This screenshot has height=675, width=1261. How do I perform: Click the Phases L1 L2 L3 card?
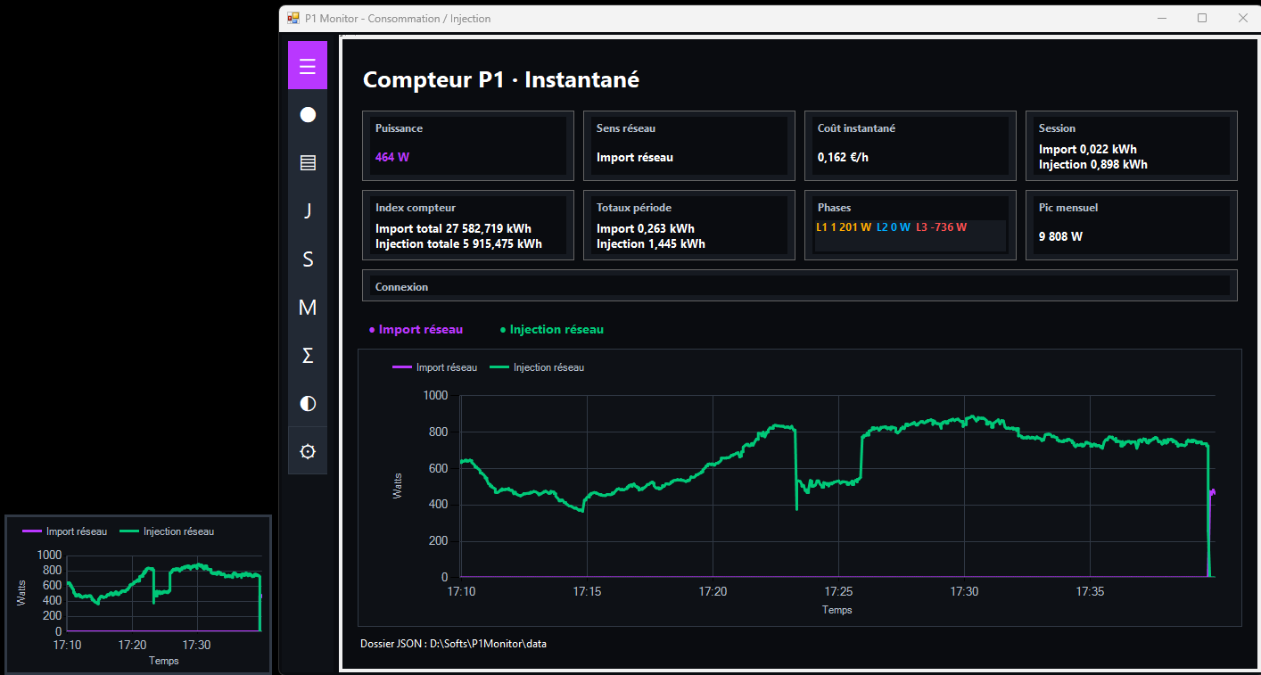(911, 225)
